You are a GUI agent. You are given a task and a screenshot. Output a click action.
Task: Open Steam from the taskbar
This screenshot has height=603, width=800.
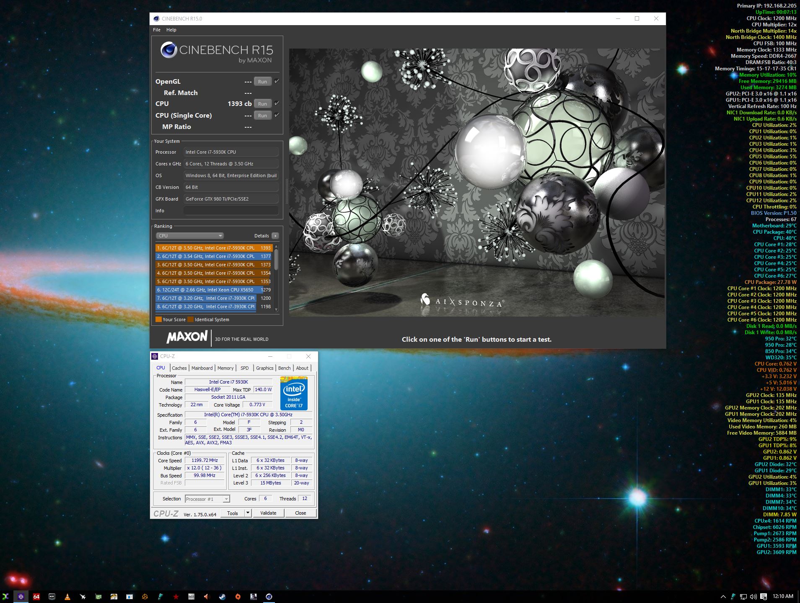[x=222, y=596]
